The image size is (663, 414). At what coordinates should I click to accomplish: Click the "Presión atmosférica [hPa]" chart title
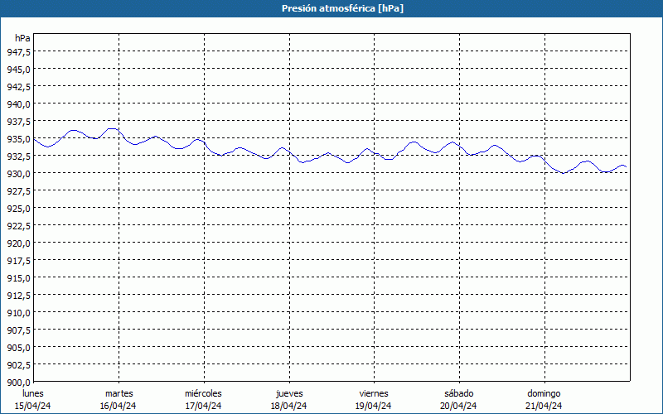tap(331, 8)
